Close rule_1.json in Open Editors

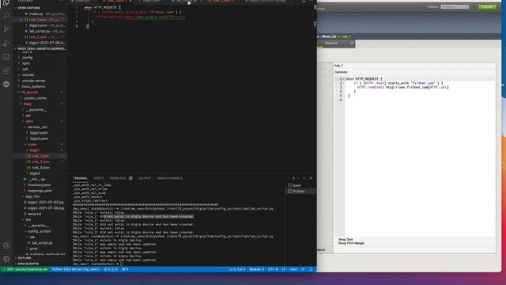[x=21, y=20]
